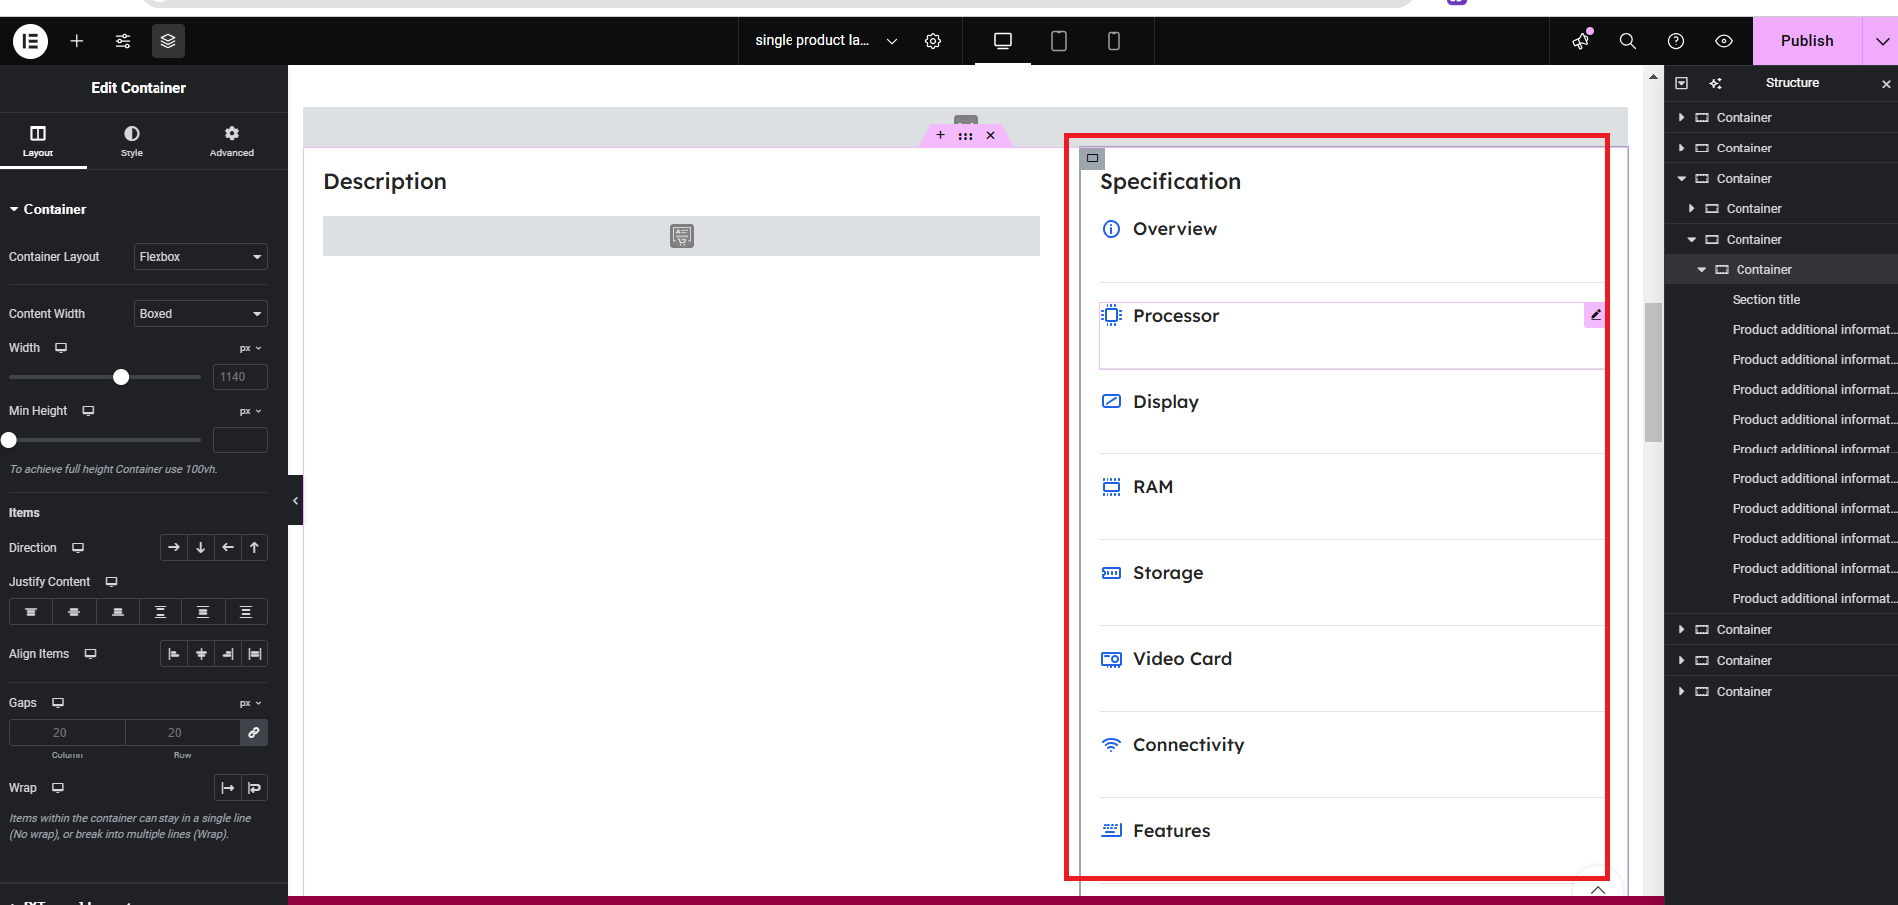Set Direction to reversed column up arrow
1898x905 pixels.
tap(255, 548)
